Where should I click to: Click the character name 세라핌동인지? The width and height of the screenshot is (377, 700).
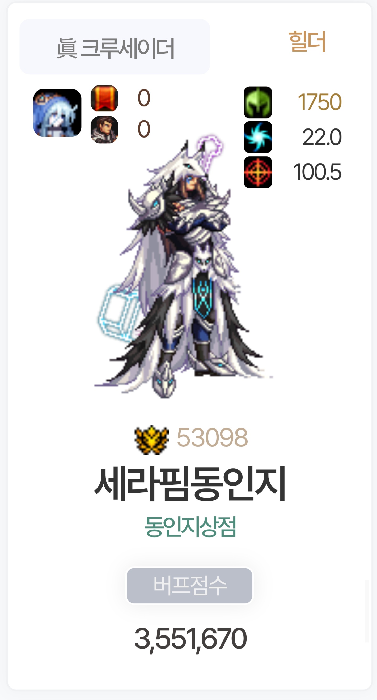pyautogui.click(x=190, y=483)
